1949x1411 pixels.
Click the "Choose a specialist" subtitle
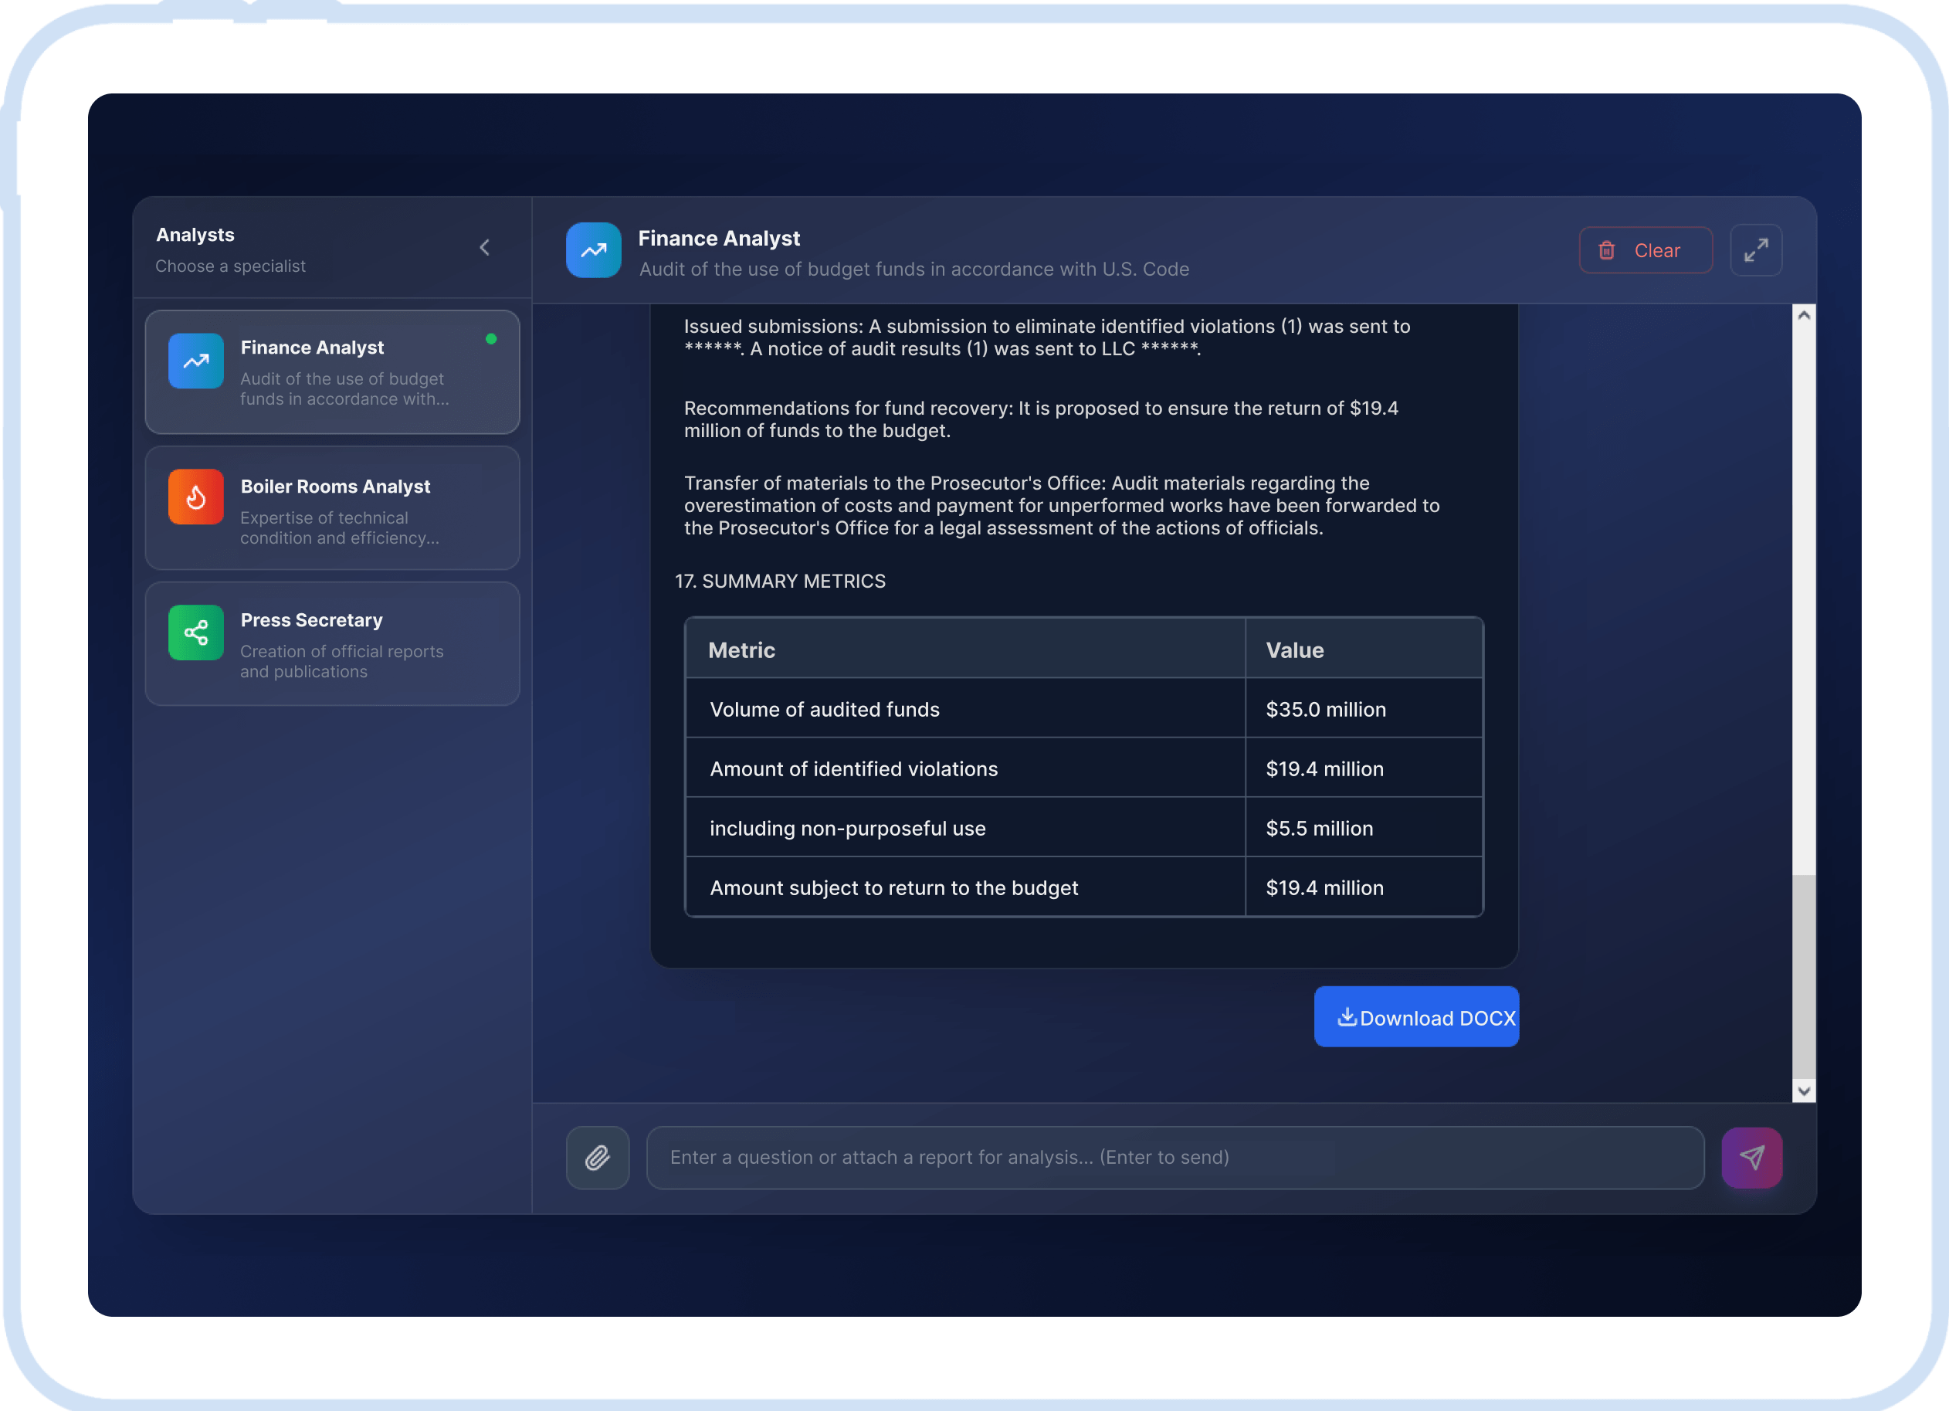(x=230, y=266)
